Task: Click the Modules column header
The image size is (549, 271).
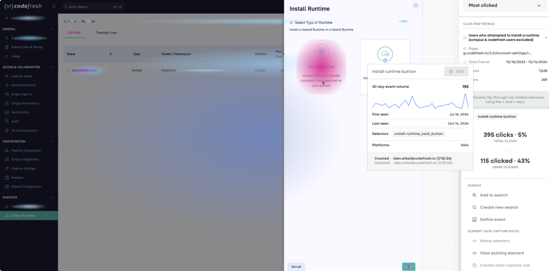Action: (261, 54)
